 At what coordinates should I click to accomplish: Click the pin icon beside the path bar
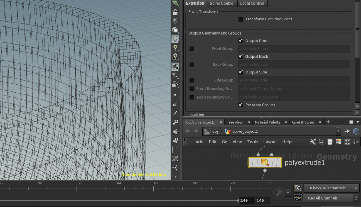(348, 131)
